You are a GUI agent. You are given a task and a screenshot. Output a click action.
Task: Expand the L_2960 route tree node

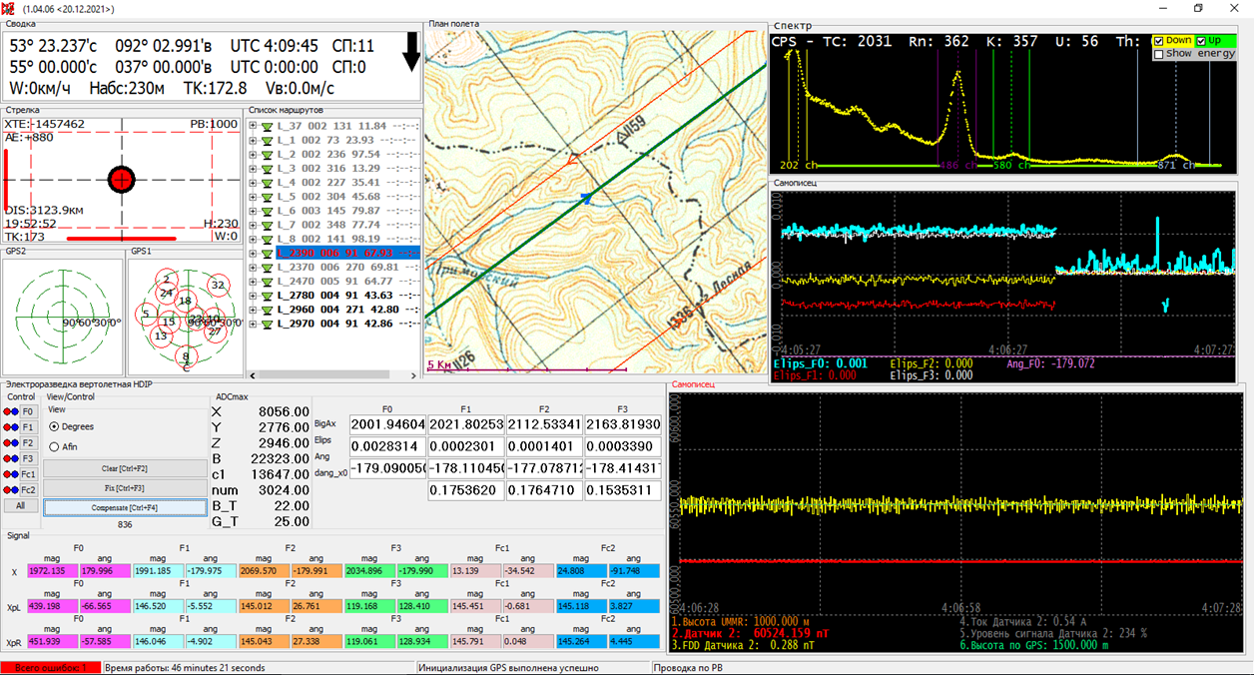254,310
